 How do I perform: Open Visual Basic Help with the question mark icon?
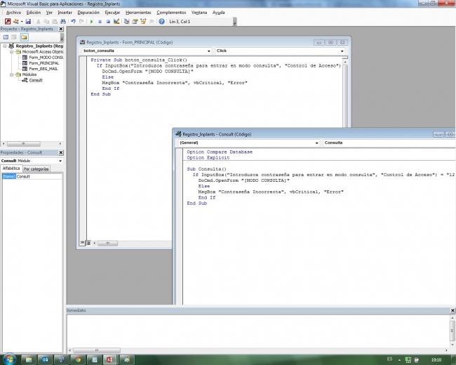pyautogui.click(x=161, y=21)
